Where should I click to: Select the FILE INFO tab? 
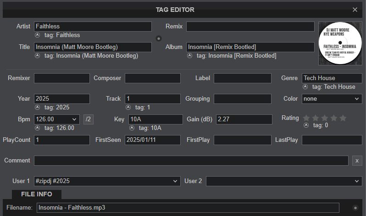click(37, 194)
